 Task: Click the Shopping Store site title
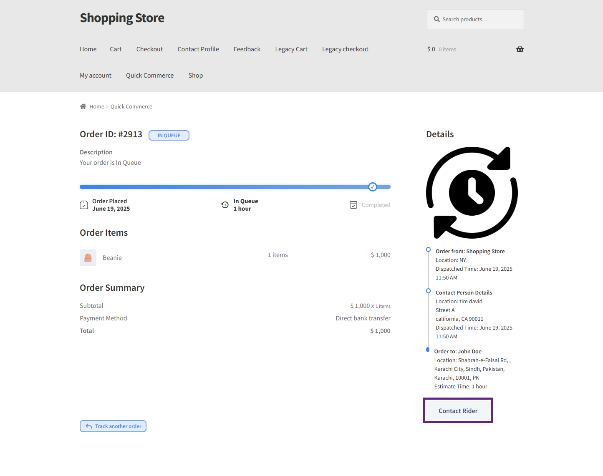(x=122, y=18)
